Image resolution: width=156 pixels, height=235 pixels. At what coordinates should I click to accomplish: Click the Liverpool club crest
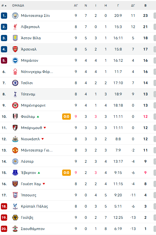click(15, 27)
